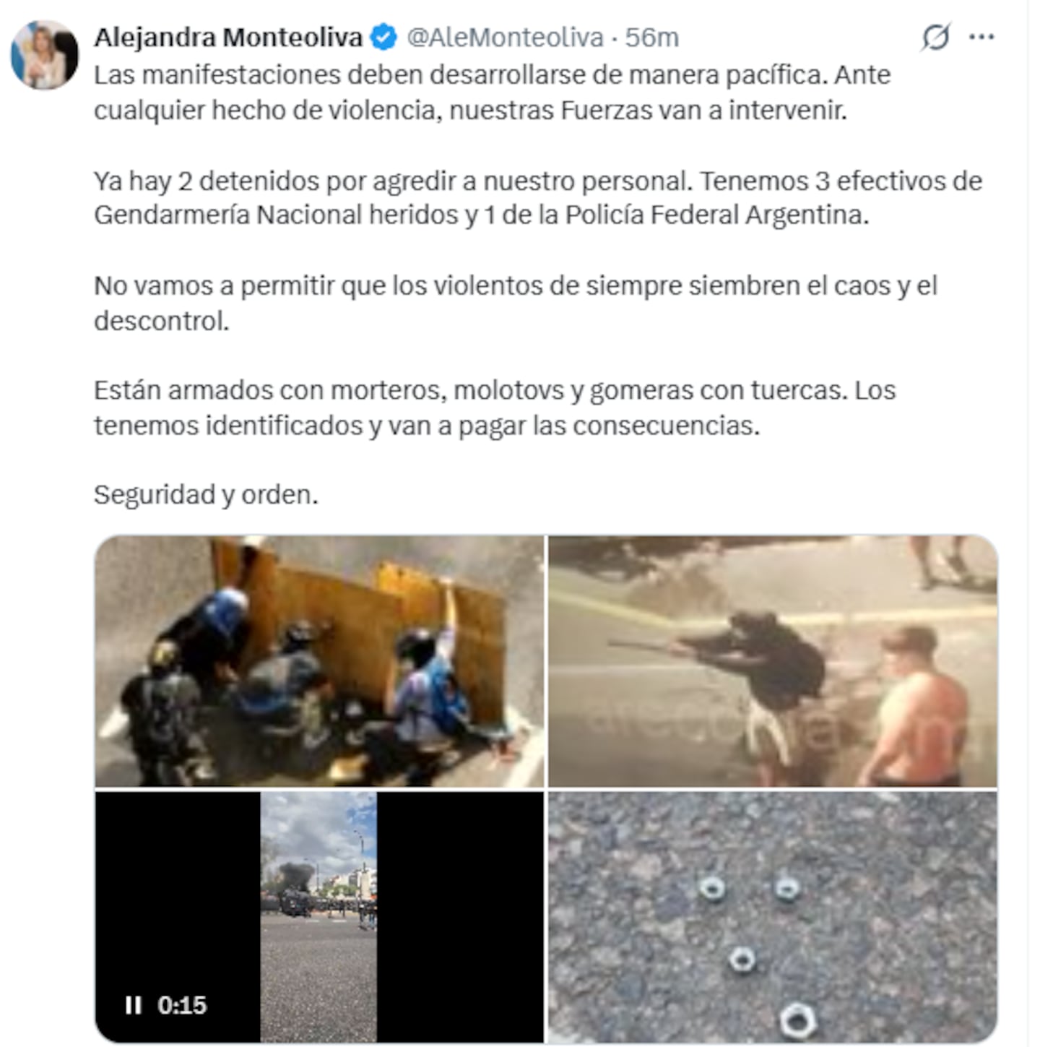Click the Alejandra Monteoliva display name
This screenshot has height=1047, width=1040.
point(228,37)
